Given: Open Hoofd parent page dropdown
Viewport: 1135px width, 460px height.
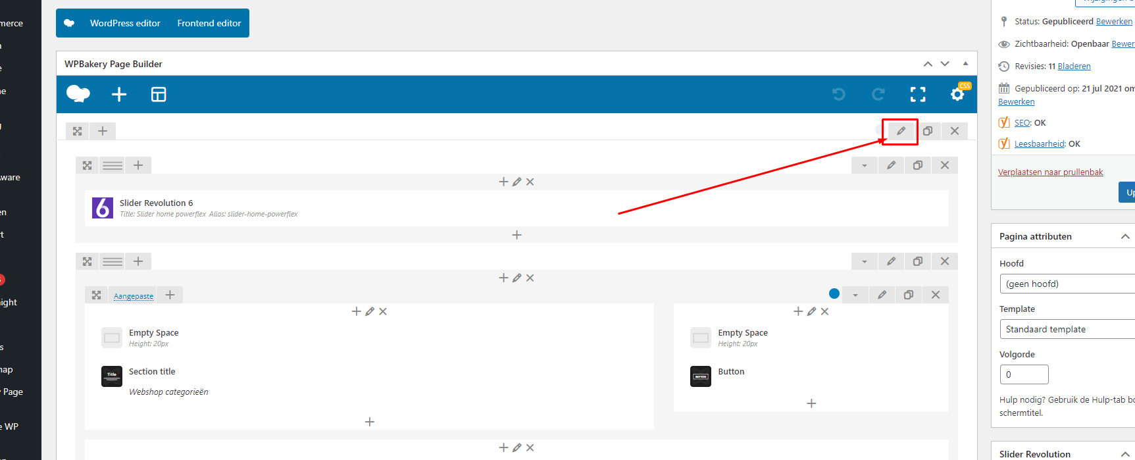Looking at the screenshot, I should 1067,284.
